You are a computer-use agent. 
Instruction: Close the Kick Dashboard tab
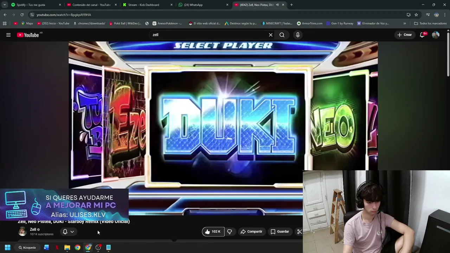pos(172,5)
